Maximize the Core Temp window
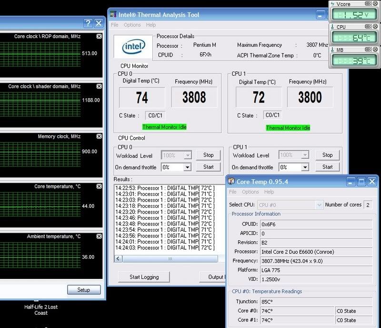 point(361,182)
